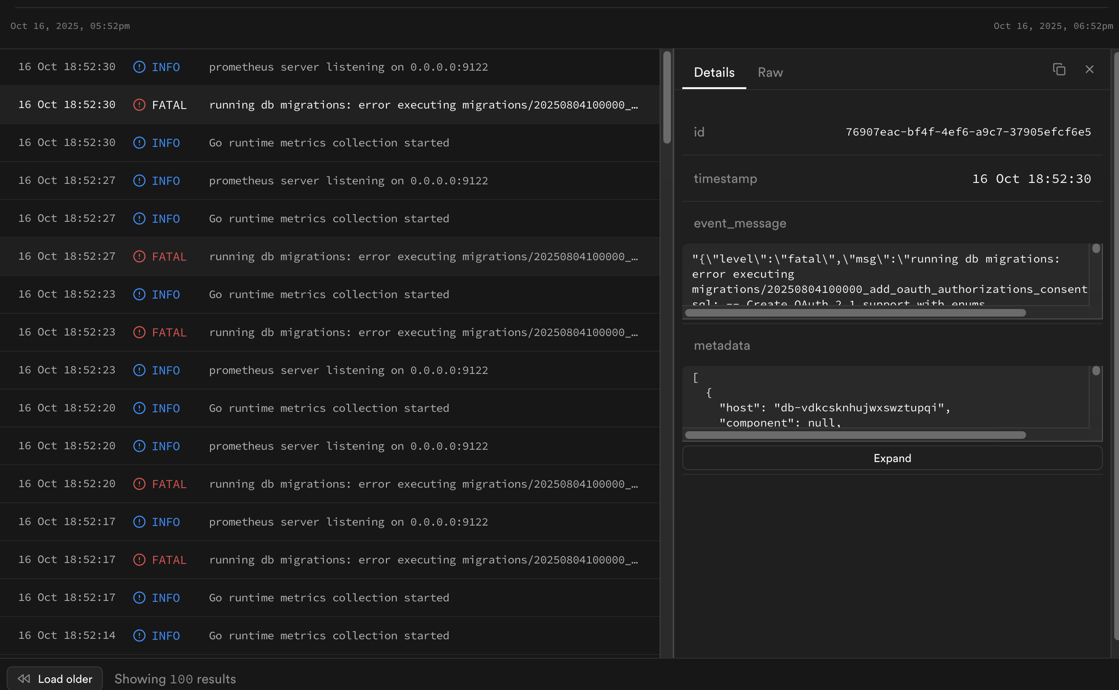This screenshot has height=690, width=1119.
Task: Click the FATAL icon on the 18:52:20 row
Action: [x=139, y=484]
